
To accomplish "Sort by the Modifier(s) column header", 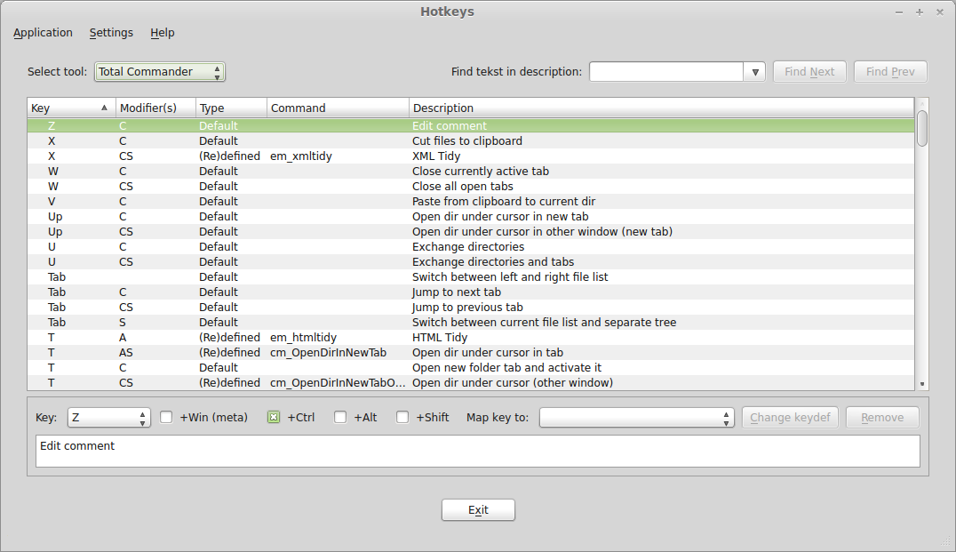I will click(155, 108).
